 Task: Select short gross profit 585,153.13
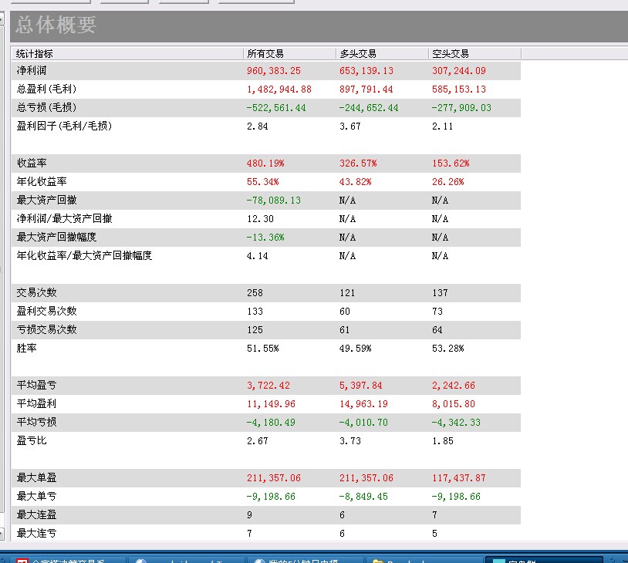(458, 89)
